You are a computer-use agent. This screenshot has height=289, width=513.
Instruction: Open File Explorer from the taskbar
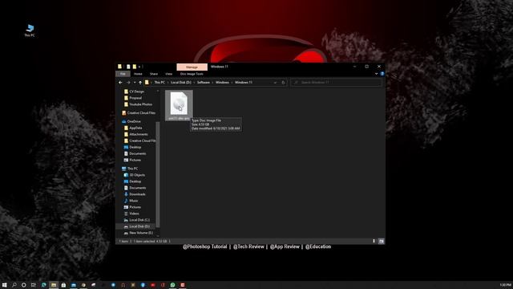(x=54, y=285)
